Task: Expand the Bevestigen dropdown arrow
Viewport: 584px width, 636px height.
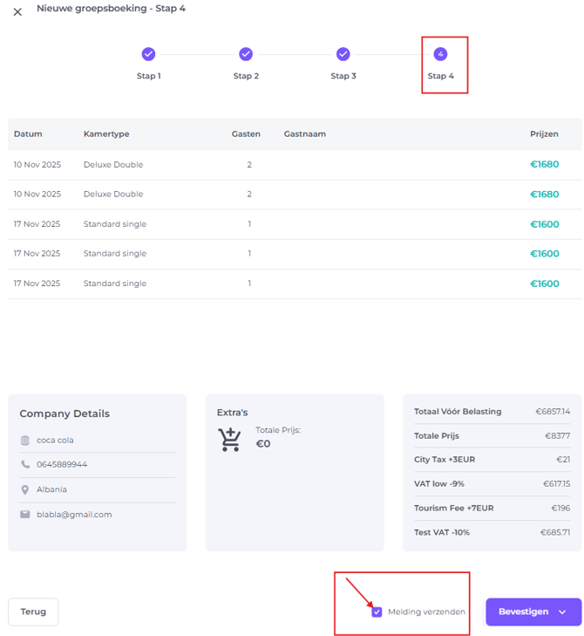Action: point(562,612)
